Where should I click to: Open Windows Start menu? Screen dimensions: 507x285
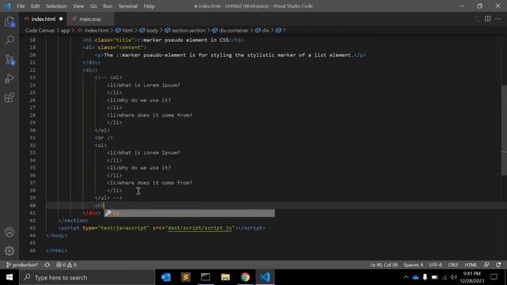[x=10, y=277]
